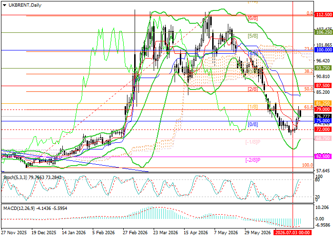Select the UKBRENT,Daily chart title

(25, 5)
